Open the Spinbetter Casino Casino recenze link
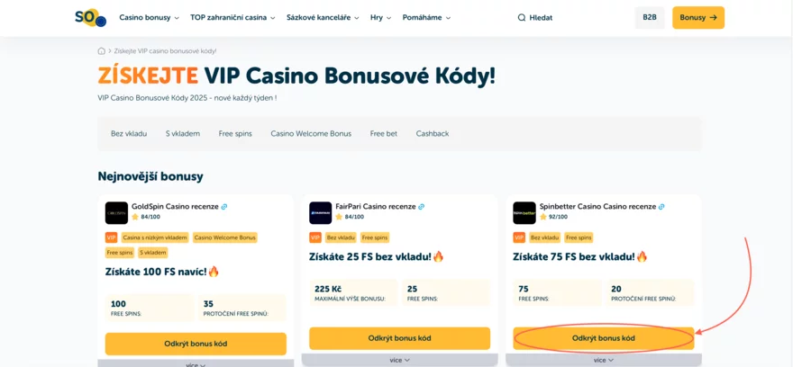The width and height of the screenshot is (793, 367). coord(597,206)
